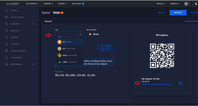
Task: Click the copy address icon button
Action: tap(180, 83)
